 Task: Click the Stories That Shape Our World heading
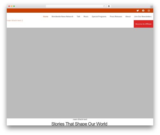(x=79, y=124)
